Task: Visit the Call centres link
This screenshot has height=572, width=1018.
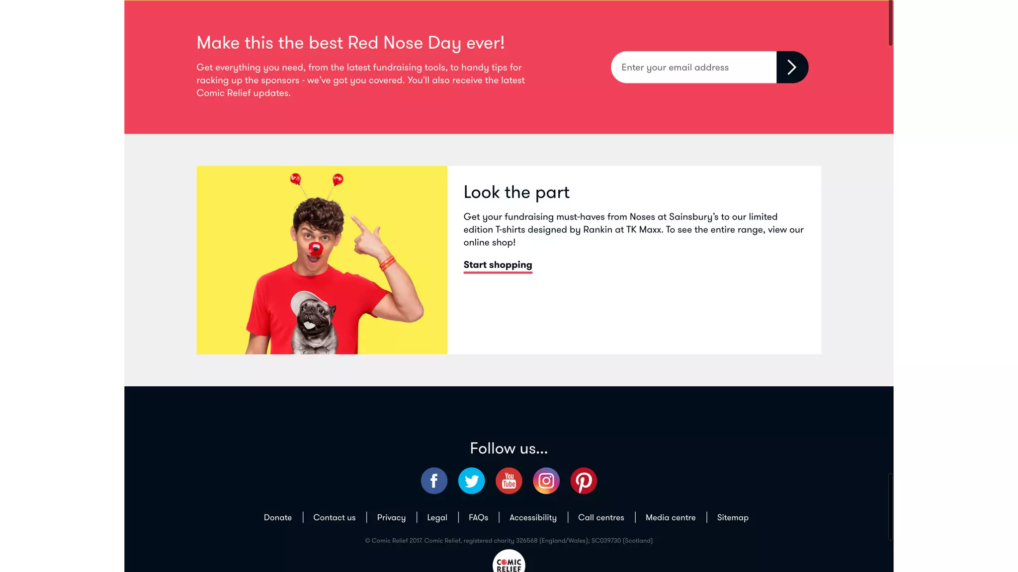Action: pos(601,517)
